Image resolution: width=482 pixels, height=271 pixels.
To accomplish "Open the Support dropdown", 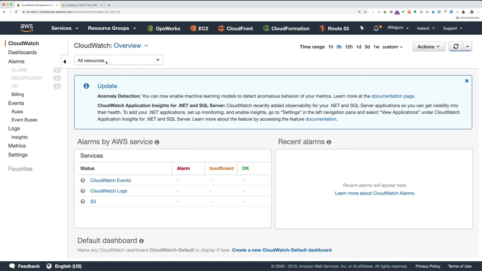I will 452,28.
